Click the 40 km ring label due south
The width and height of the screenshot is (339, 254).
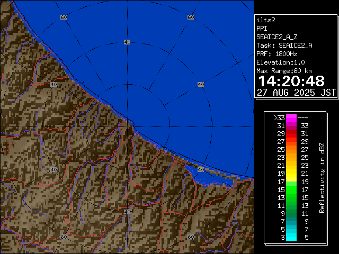click(127, 212)
